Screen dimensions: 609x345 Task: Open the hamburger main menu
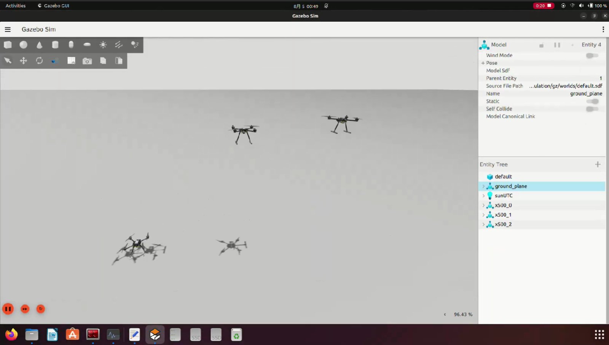(x=8, y=29)
